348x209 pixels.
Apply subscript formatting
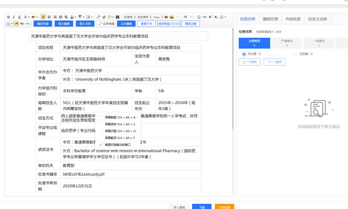click(x=216, y=17)
